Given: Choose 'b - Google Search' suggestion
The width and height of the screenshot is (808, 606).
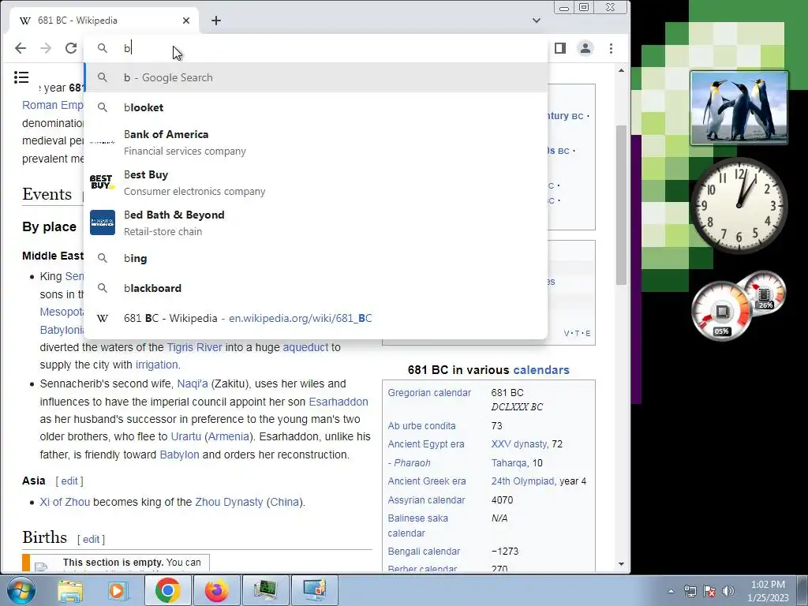Looking at the screenshot, I should 316,78.
